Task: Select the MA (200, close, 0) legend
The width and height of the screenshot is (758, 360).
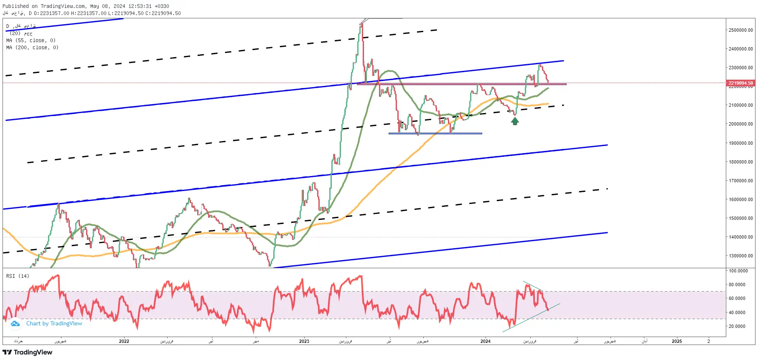Action: pos(32,48)
